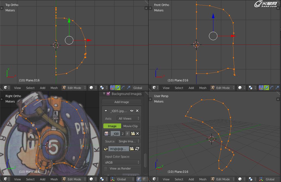The image size is (281, 182).
Task: Hide _IQ05.jpg background image with eye icon
Action: [132, 111]
